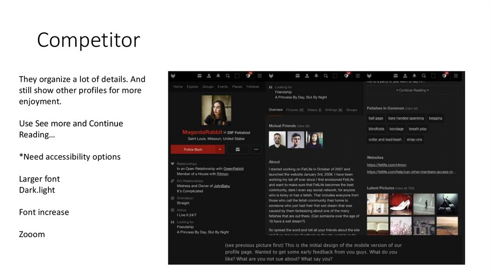
Task: Open the hamburger menu above the Continue Reading panel
Action: (456, 76)
